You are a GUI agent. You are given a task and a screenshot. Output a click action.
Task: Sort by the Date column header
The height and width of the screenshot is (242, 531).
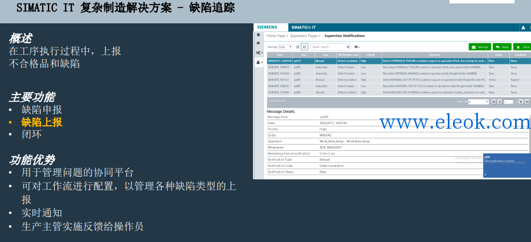[280, 55]
